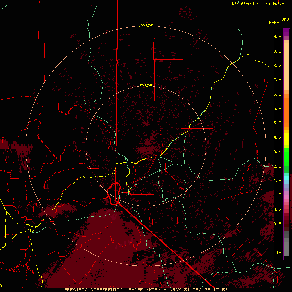Click the -1.3 value on the legend
Screen dimensions: 292x292
[276, 238]
